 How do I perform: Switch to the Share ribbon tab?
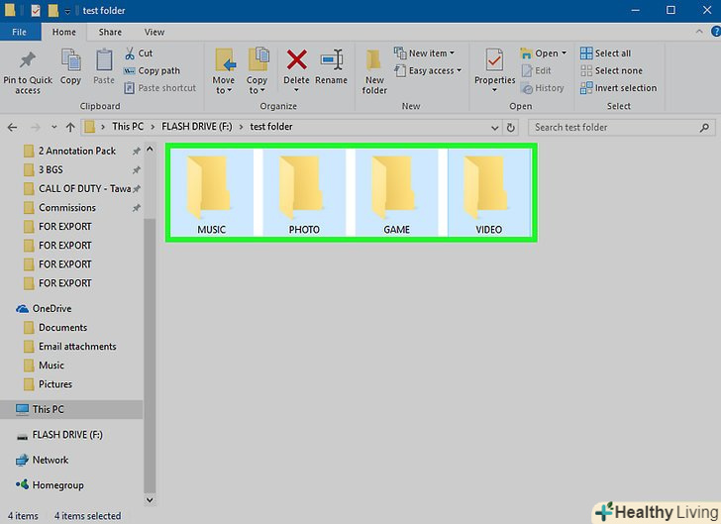[110, 32]
